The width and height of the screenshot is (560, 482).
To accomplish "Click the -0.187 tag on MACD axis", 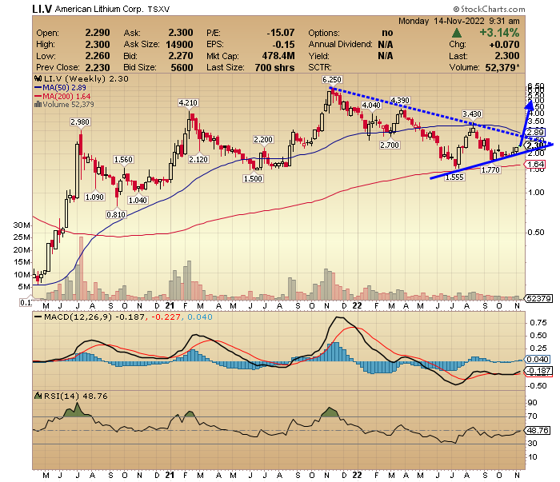I will pos(538,371).
